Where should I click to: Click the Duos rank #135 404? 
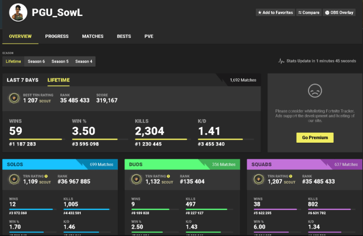click(x=192, y=182)
